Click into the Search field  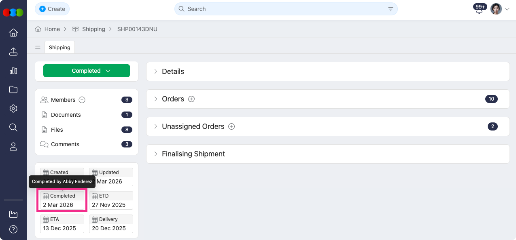tap(283, 9)
